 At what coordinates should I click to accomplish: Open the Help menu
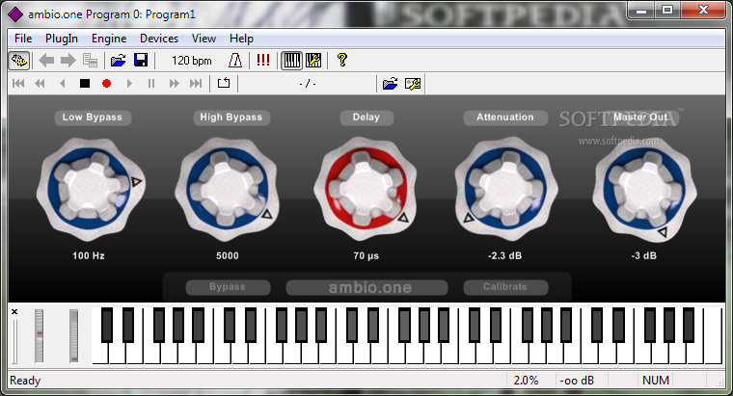point(241,39)
